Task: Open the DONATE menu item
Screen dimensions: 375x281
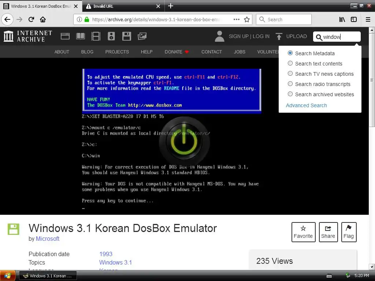Action: 177,52
